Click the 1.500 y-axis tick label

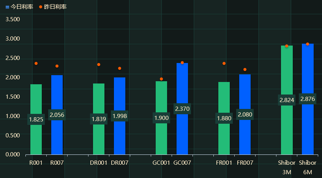point(13,97)
